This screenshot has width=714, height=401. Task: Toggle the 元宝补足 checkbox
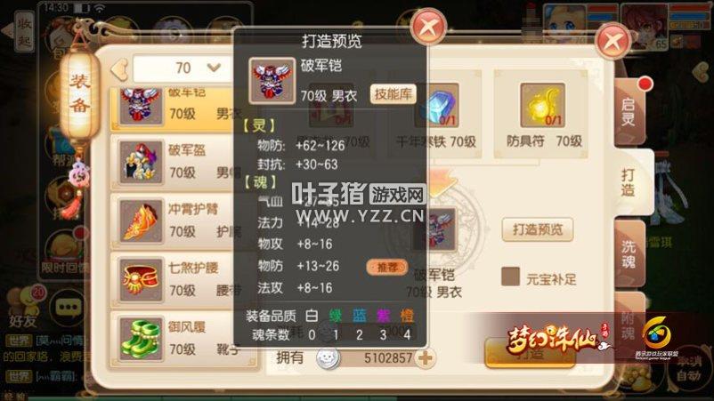click(x=510, y=277)
